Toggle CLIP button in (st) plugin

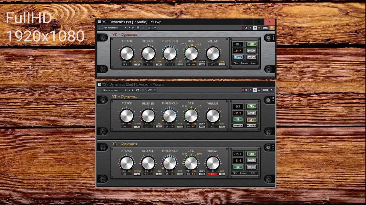coord(202,61)
